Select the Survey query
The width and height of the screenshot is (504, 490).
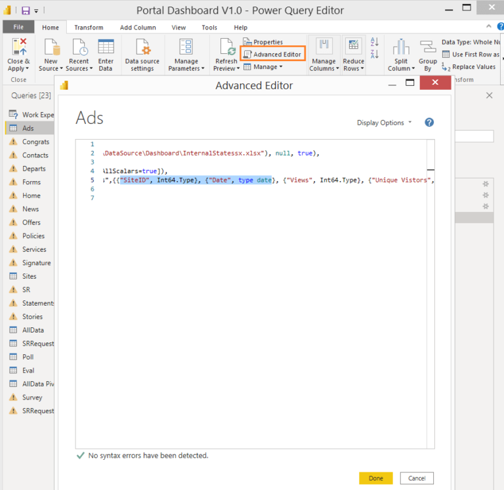coord(30,397)
